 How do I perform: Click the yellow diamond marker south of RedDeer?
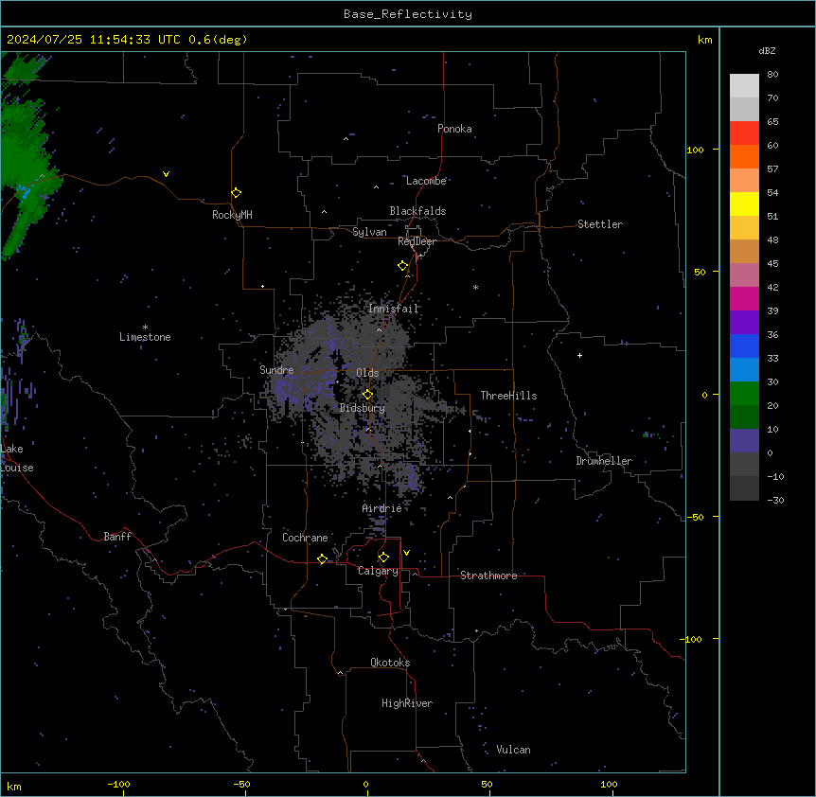[x=402, y=266]
